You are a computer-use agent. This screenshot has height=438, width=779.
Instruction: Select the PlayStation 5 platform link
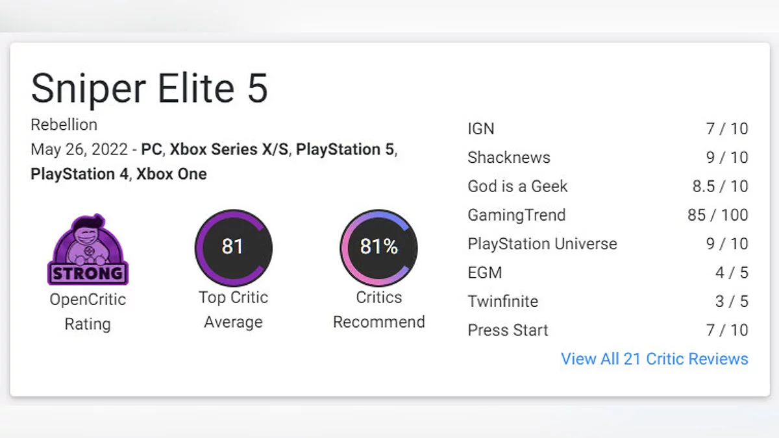click(x=345, y=149)
